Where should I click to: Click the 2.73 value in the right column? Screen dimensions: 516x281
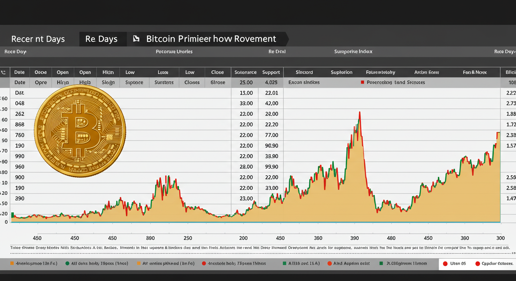tap(511, 104)
